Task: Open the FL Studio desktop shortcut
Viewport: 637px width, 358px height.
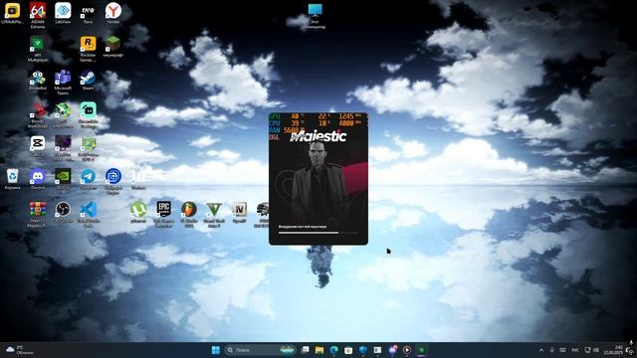Action: tap(189, 215)
